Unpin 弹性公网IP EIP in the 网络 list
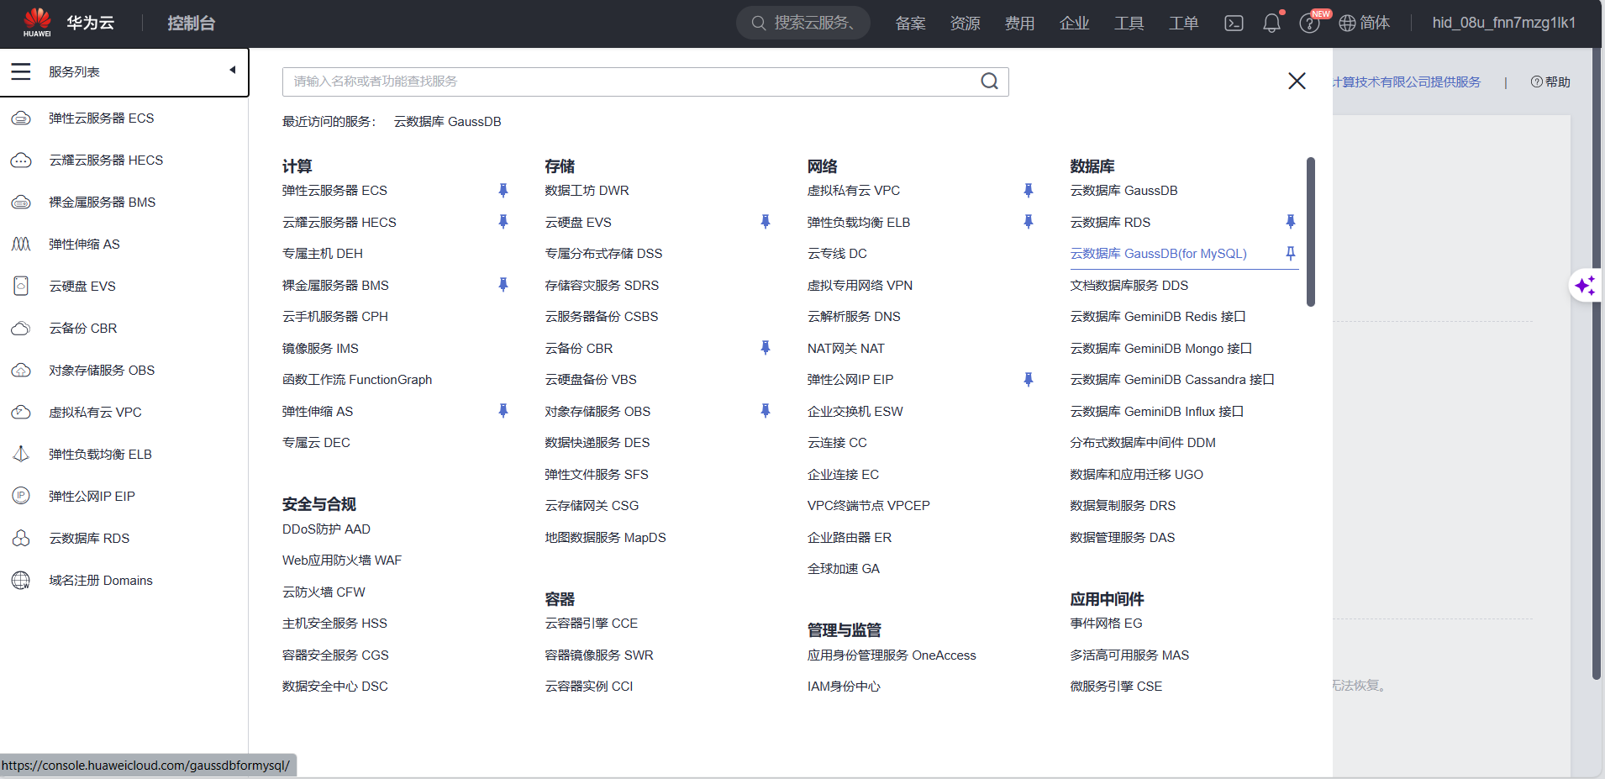 [1029, 380]
